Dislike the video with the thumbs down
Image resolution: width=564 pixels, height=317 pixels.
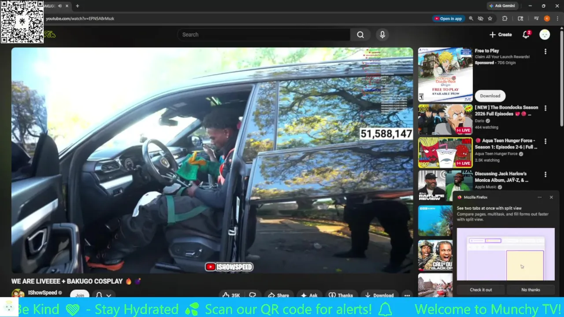tap(252, 295)
